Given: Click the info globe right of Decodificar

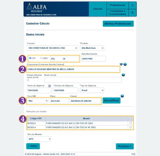Looking at the screenshot, I should [x=122, y=96].
